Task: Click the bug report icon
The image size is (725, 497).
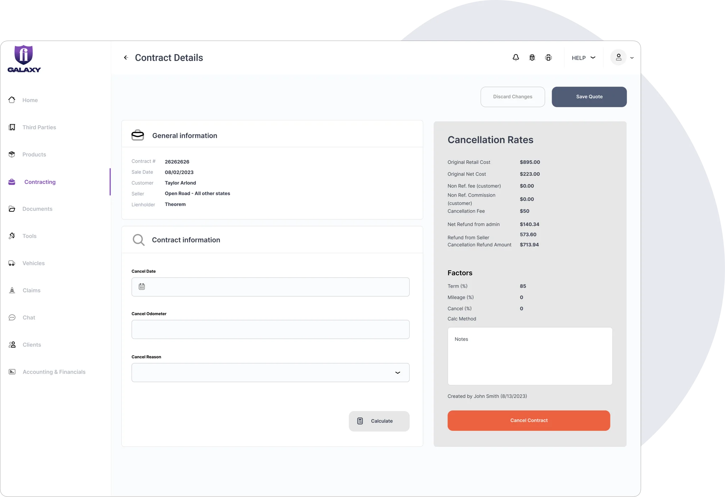Action: [x=532, y=58]
